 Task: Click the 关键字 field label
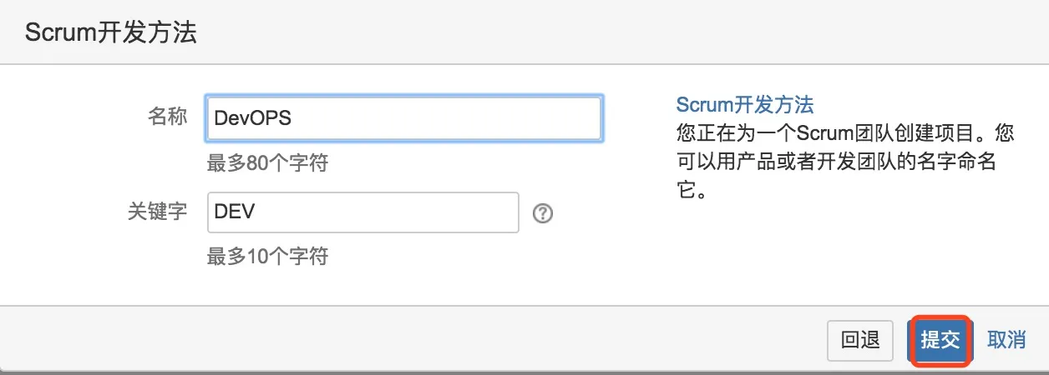point(157,212)
